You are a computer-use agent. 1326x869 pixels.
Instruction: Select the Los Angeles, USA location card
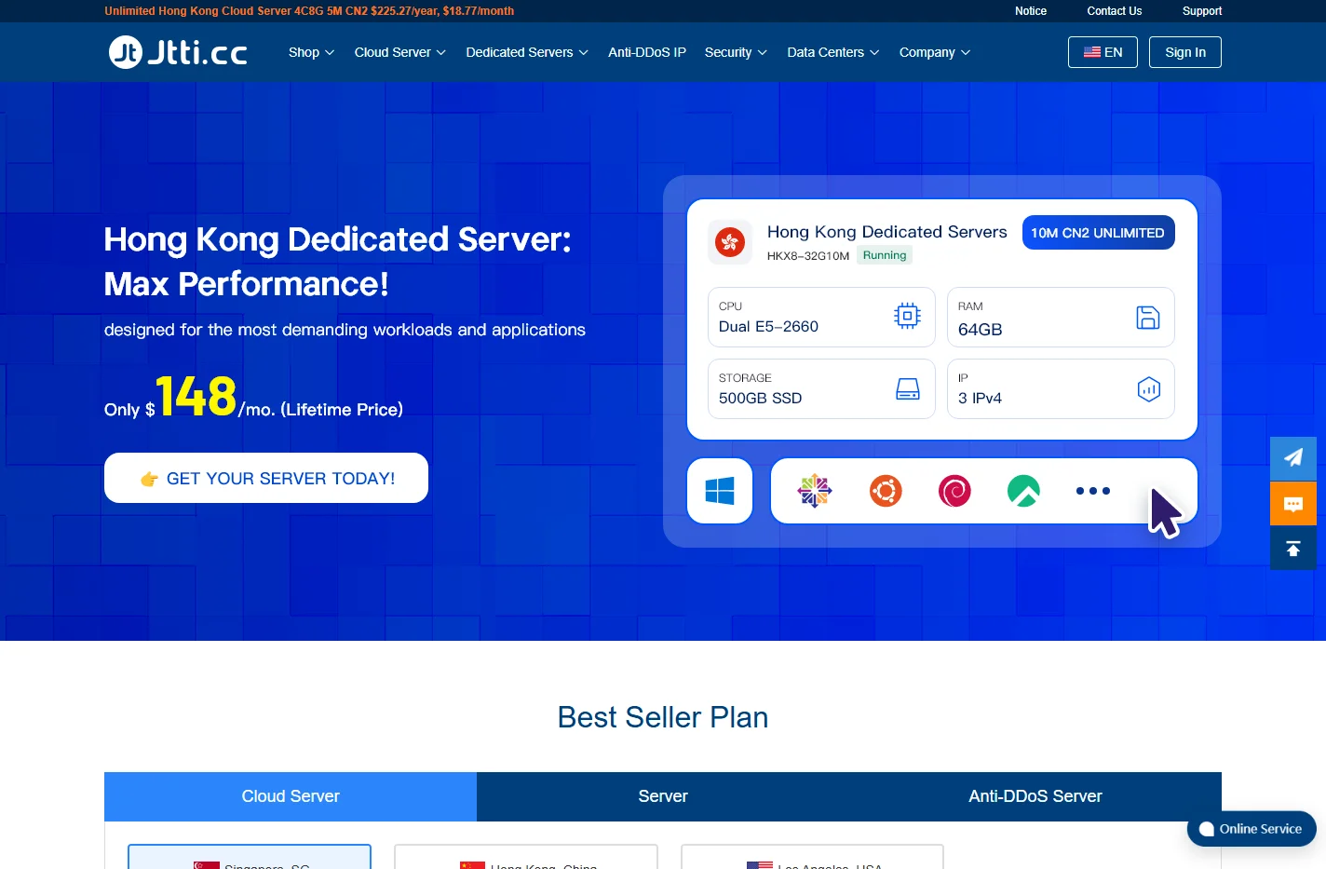tap(813, 857)
